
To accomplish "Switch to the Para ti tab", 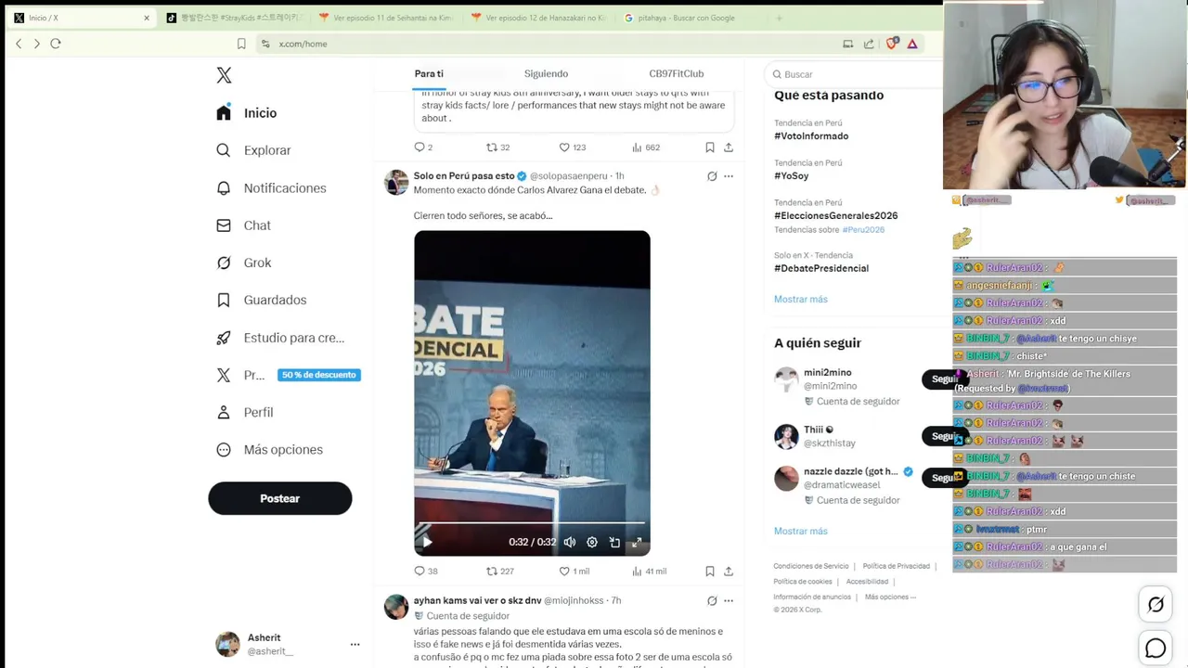I will coord(429,74).
